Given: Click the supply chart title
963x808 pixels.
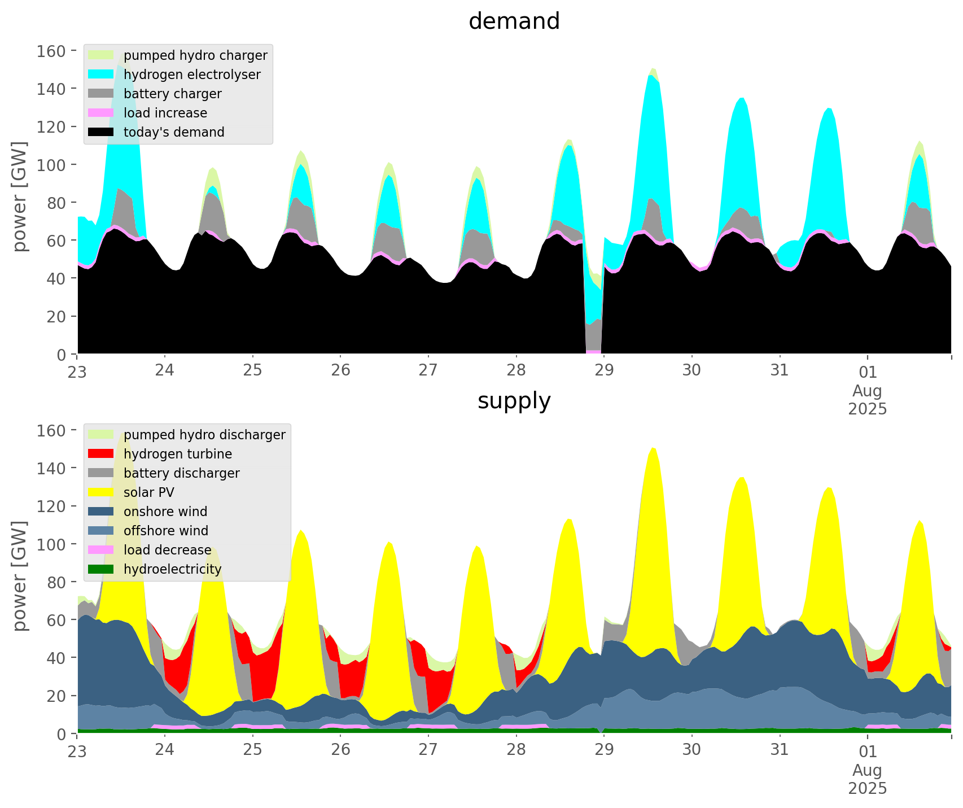Looking at the screenshot, I should [x=514, y=401].
